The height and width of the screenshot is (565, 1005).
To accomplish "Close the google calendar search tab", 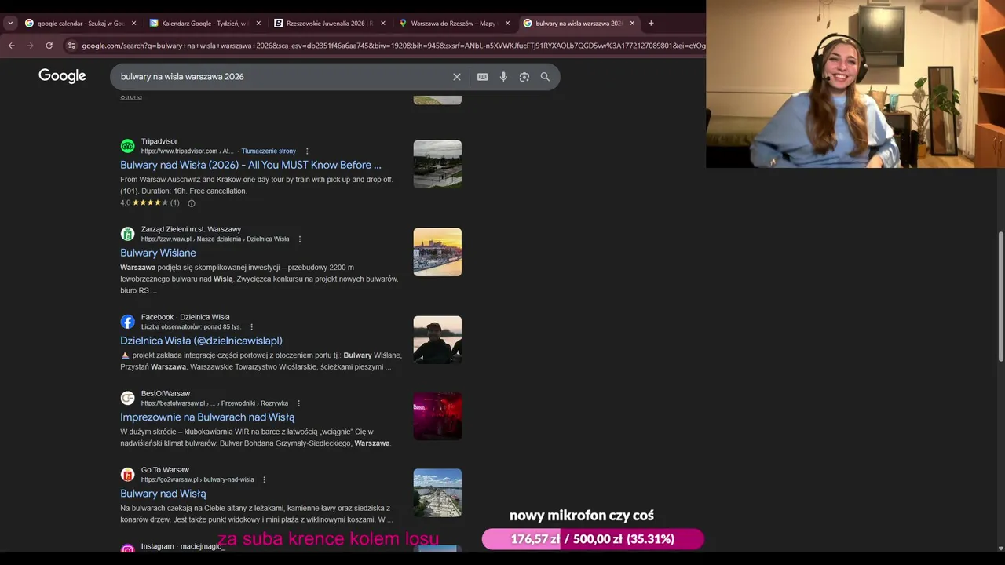I will click(133, 23).
